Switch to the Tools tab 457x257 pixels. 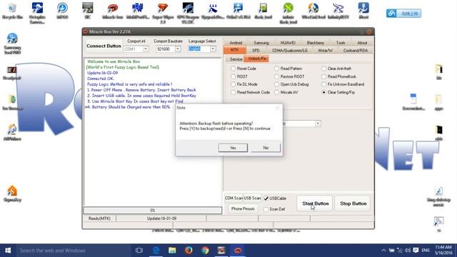tap(341, 43)
